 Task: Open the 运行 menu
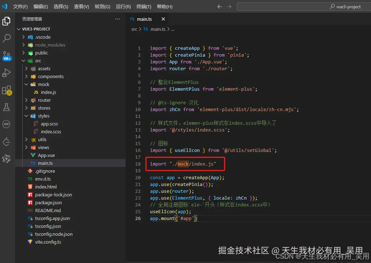click(x=124, y=6)
